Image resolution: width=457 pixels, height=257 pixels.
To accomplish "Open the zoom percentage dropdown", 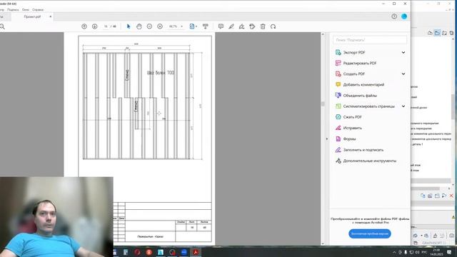I will coord(182,26).
